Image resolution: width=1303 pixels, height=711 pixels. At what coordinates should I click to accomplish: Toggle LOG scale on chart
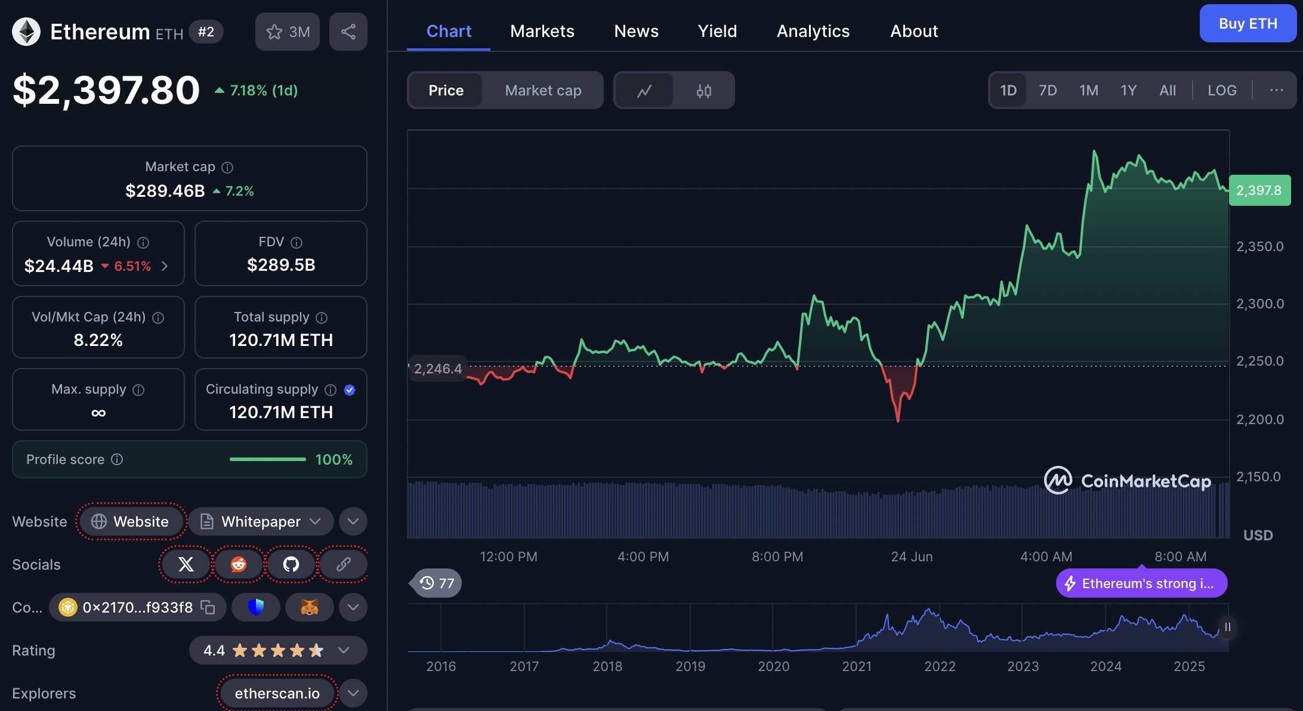[1222, 91]
